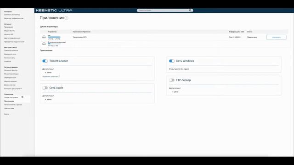Click the icon next to Общие настройки
Screen dimensions: 294x165
[23, 97]
